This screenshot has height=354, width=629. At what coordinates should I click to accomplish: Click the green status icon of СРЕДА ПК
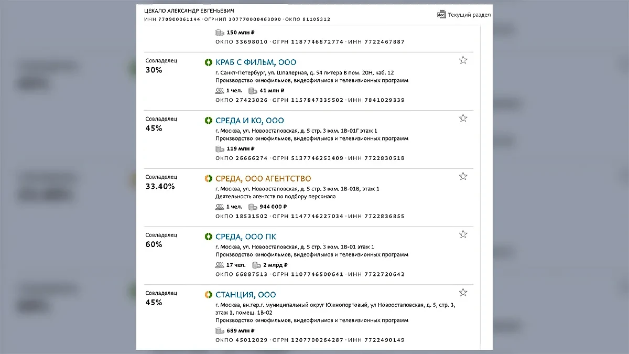208,237
